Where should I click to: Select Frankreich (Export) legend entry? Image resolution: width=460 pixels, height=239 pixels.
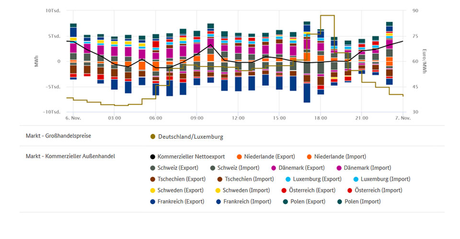click(x=177, y=202)
